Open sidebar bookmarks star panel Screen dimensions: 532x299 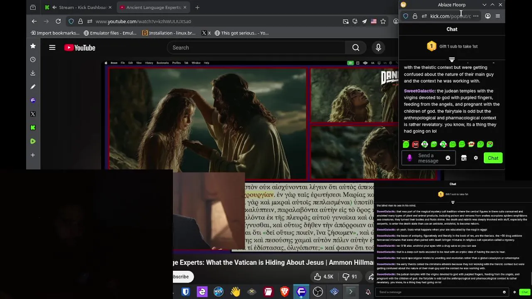point(33,46)
